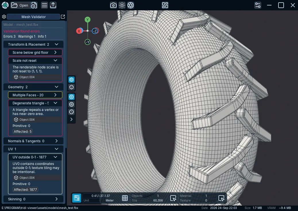
Task: Open the hamburger menu
Action: pyautogui.click(x=44, y=5)
